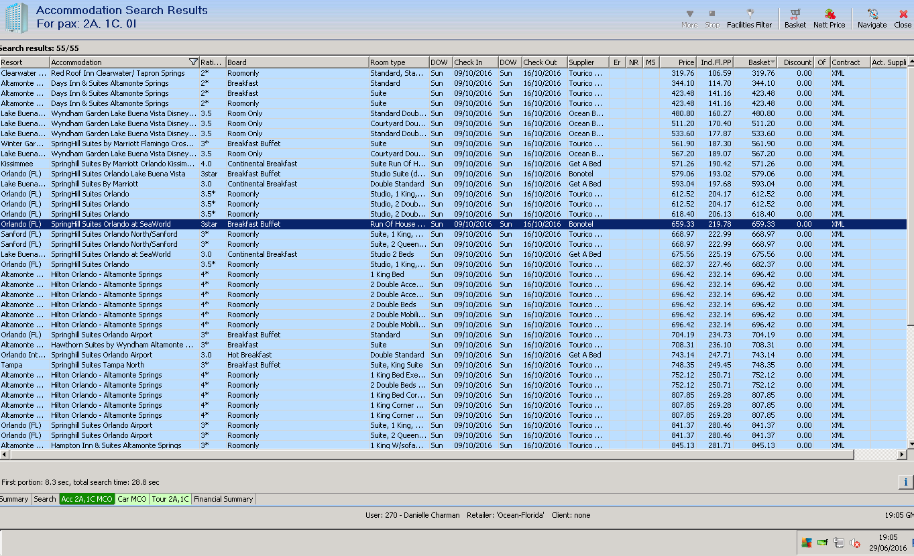Sort results by Price column header
This screenshot has width=914, height=556.
(x=678, y=62)
